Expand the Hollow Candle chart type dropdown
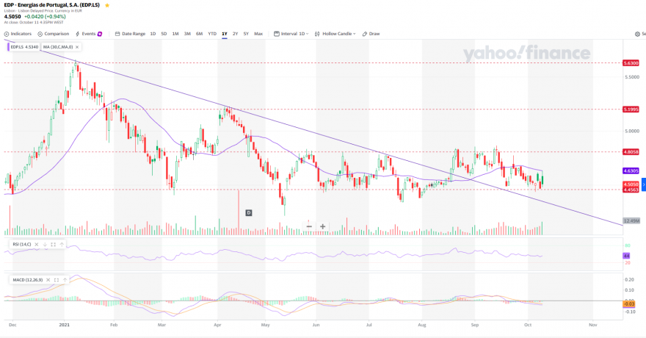 click(x=335, y=34)
